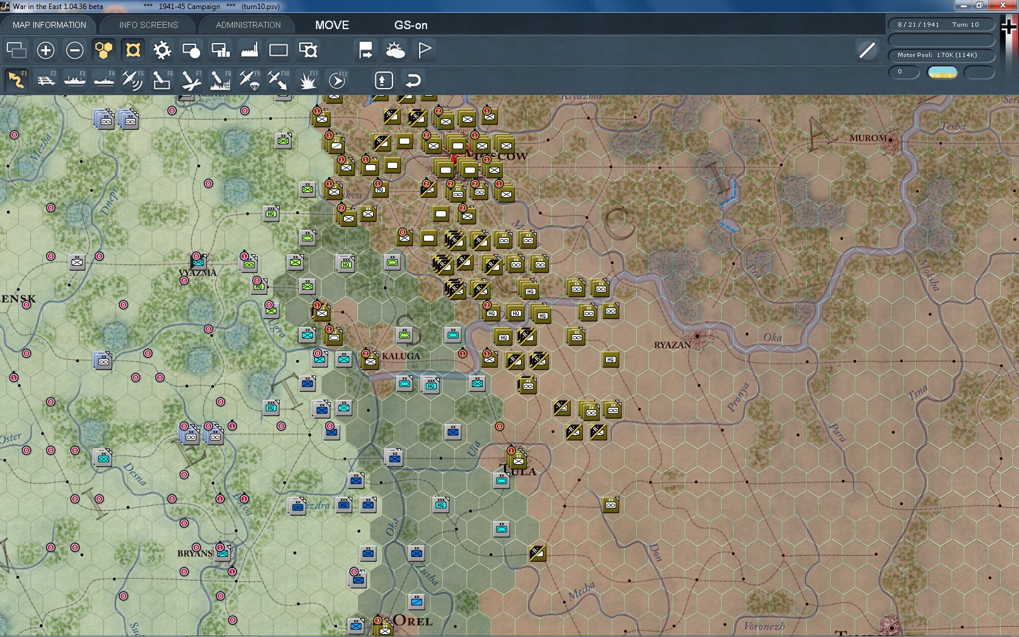
Task: Select the unit counter at Bryansk
Action: coord(223,553)
